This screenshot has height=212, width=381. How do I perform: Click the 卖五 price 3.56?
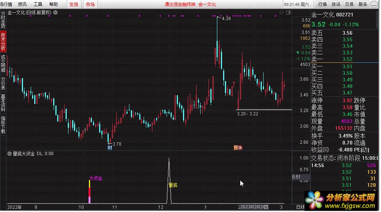pos(347,33)
